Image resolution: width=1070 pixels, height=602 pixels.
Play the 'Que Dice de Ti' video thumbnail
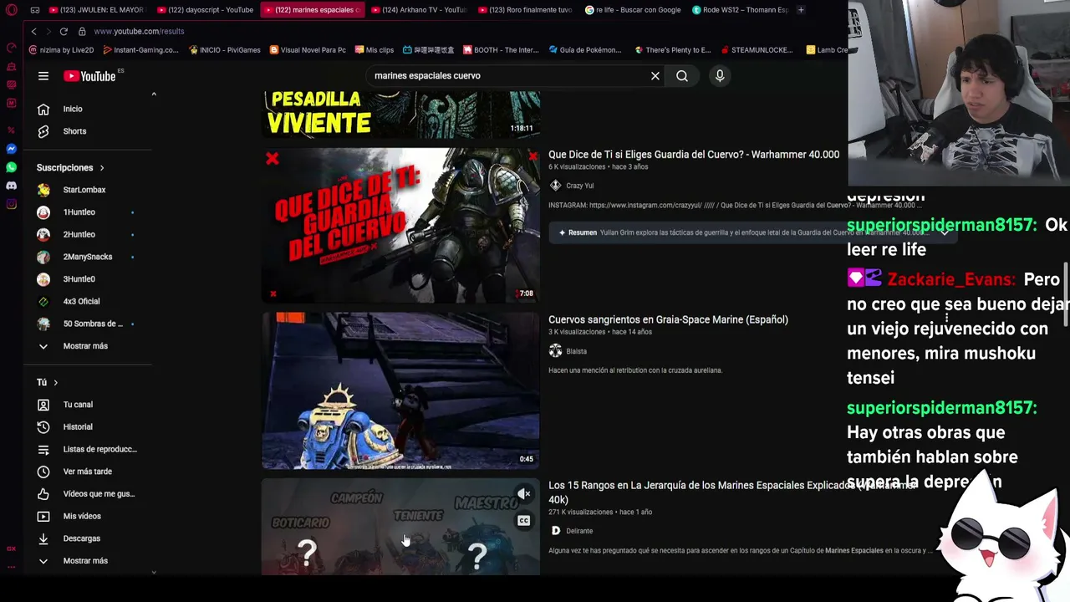[400, 225]
